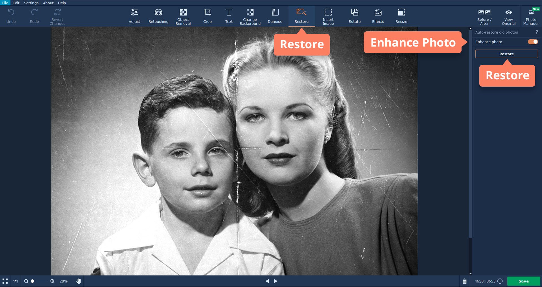Viewport: 542px width, 287px height.
Task: Open the Settings menu
Action: (31, 3)
